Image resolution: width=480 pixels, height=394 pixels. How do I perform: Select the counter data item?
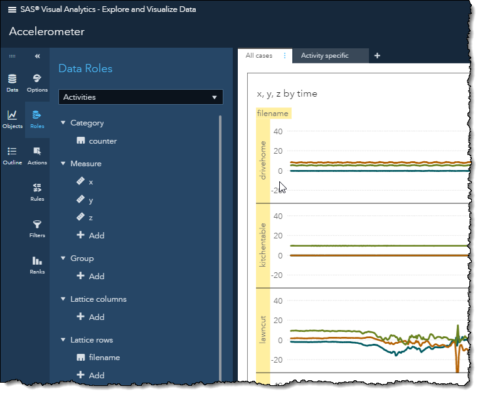coord(102,141)
